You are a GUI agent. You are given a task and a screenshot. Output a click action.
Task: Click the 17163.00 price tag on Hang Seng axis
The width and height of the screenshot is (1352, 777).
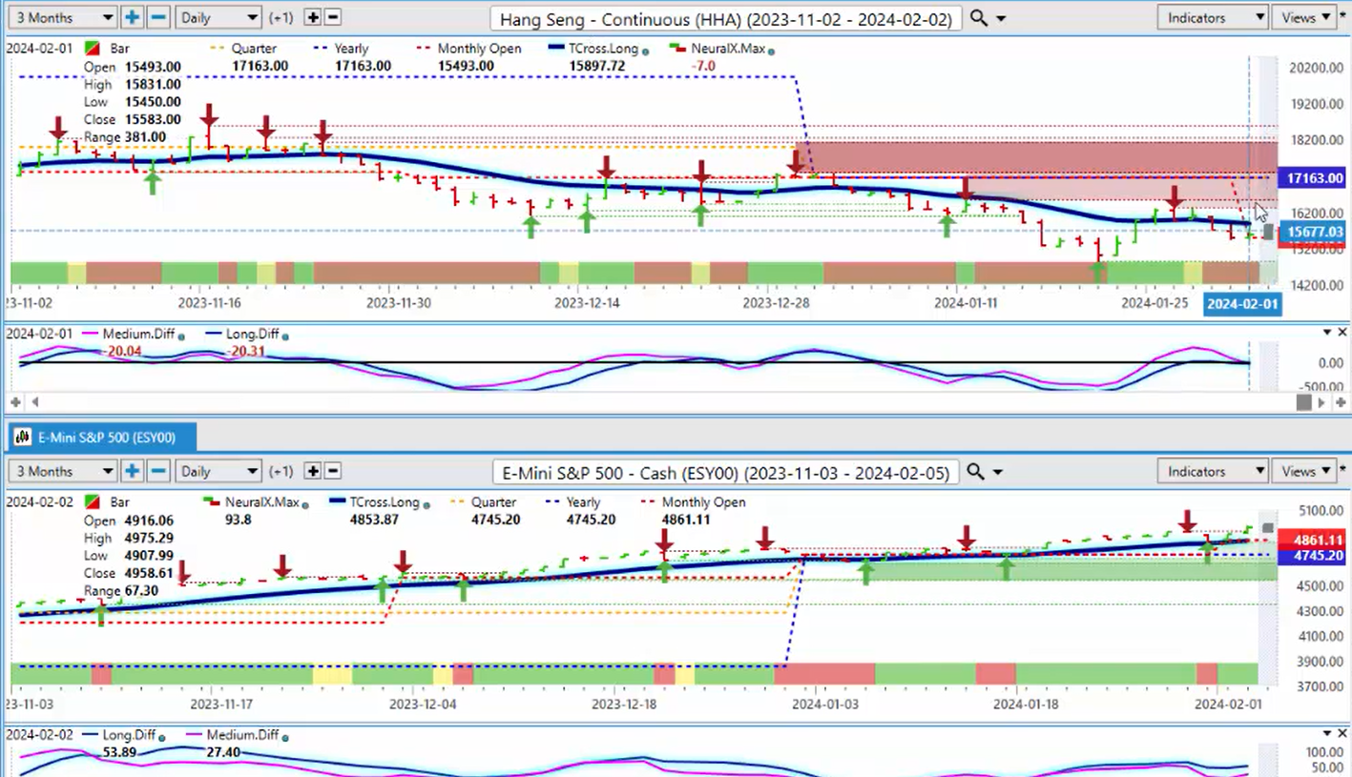pyautogui.click(x=1315, y=178)
